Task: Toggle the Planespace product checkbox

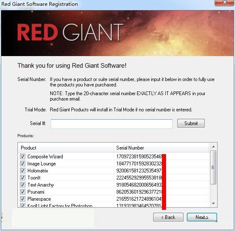Action: point(22,199)
